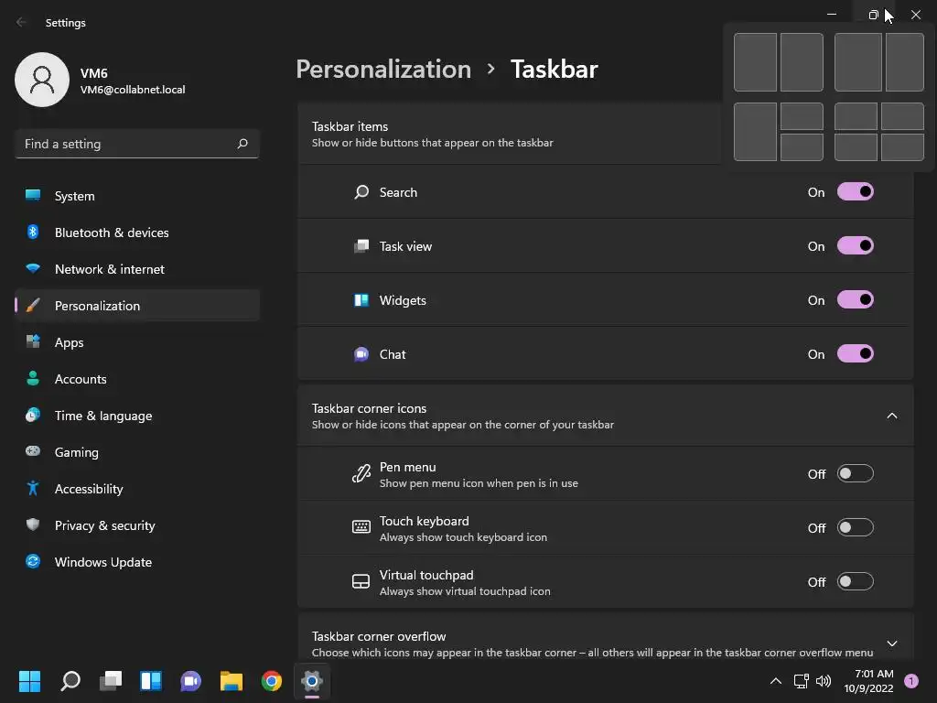Snap to narrow right zone in second layout
This screenshot has width=937, height=703.
905,62
